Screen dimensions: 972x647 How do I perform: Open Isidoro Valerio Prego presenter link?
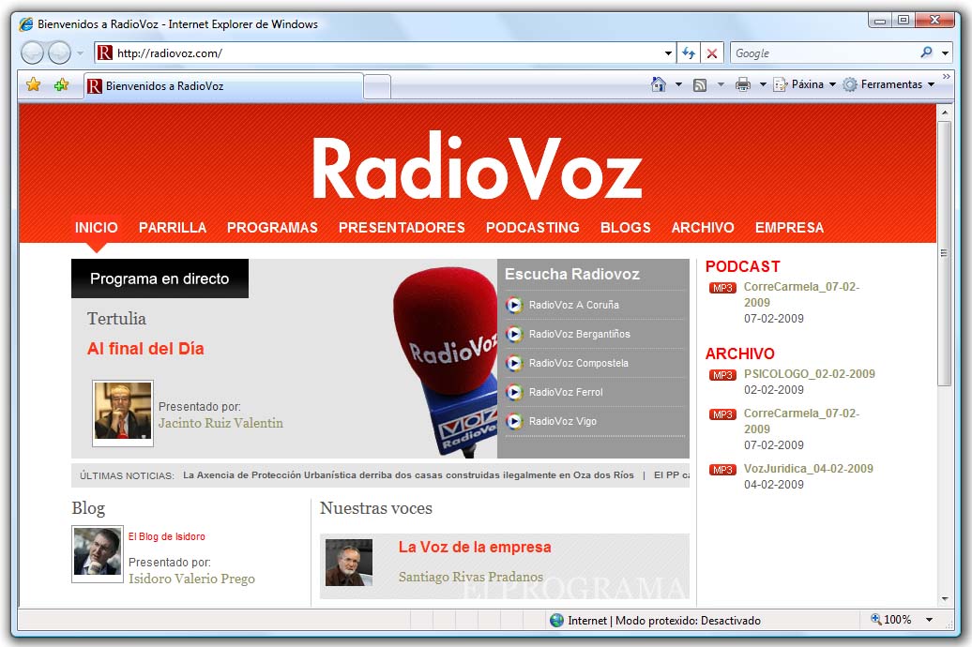pyautogui.click(x=191, y=579)
